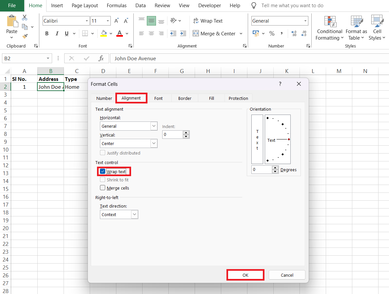Click the Insert Function fx icon
The width and height of the screenshot is (389, 294).
click(x=101, y=58)
